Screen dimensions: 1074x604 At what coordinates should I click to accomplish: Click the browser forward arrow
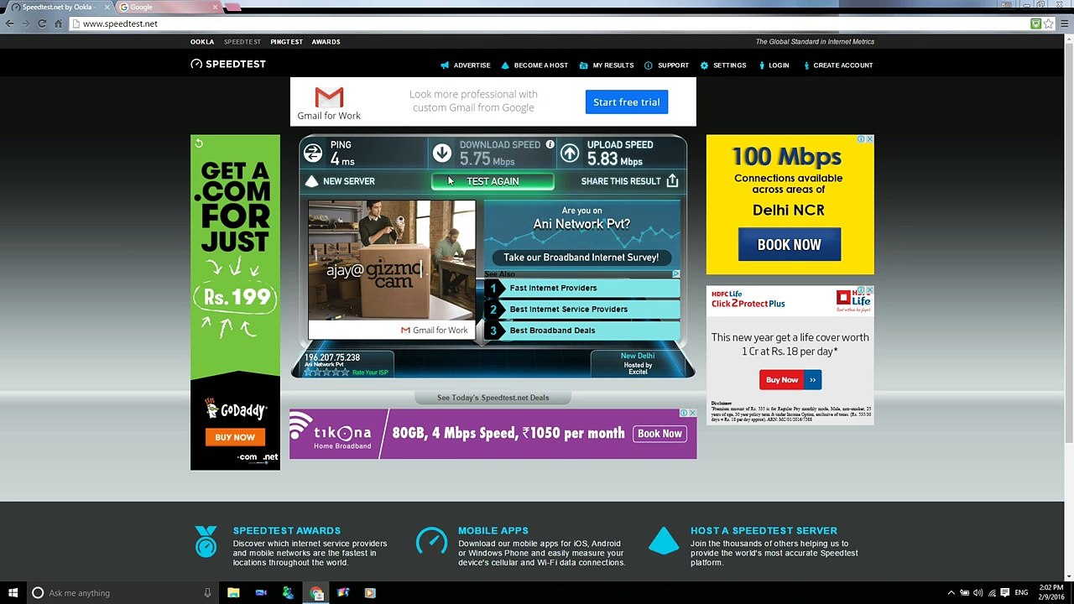point(26,23)
